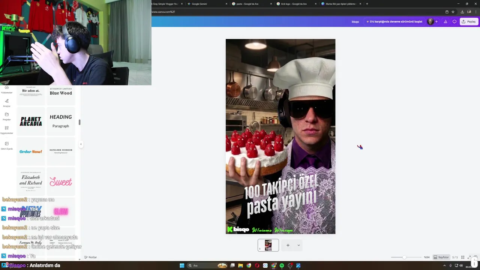The height and width of the screenshot is (270, 480).
Task: Open the Windows Start menu
Action: [182, 265]
